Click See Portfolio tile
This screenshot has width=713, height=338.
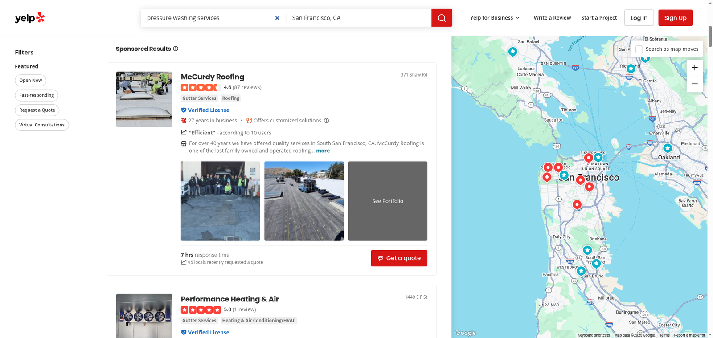tap(388, 201)
